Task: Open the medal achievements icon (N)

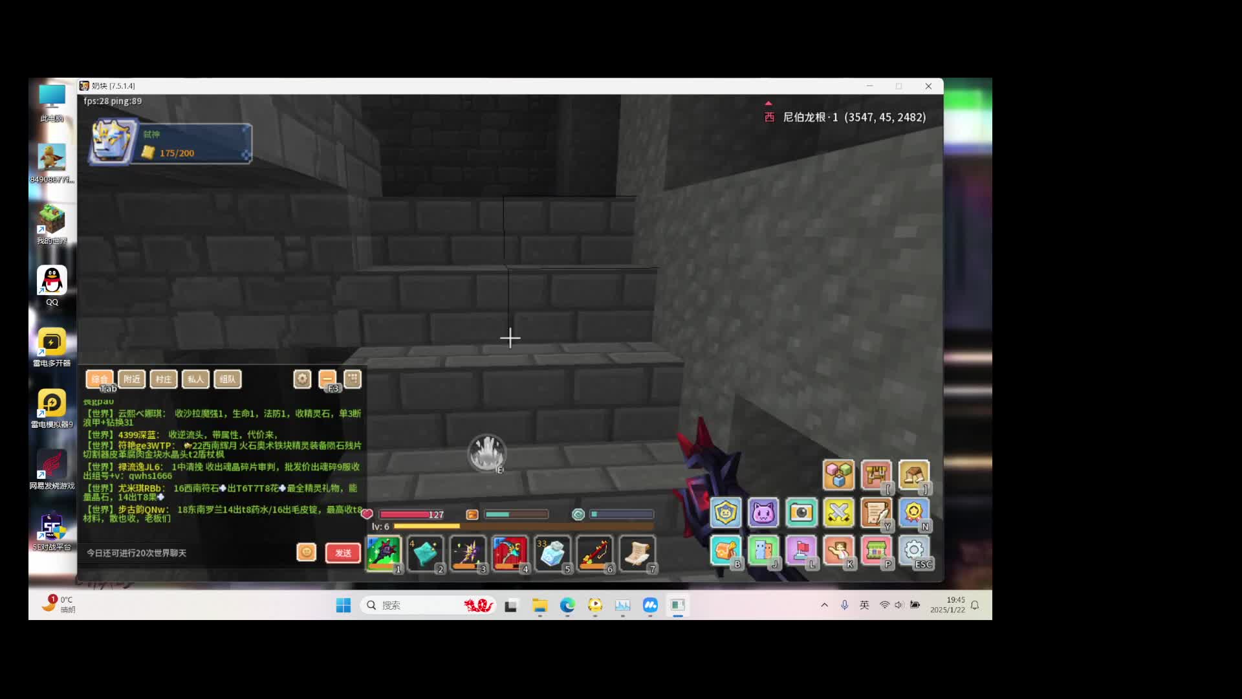Action: (x=913, y=513)
